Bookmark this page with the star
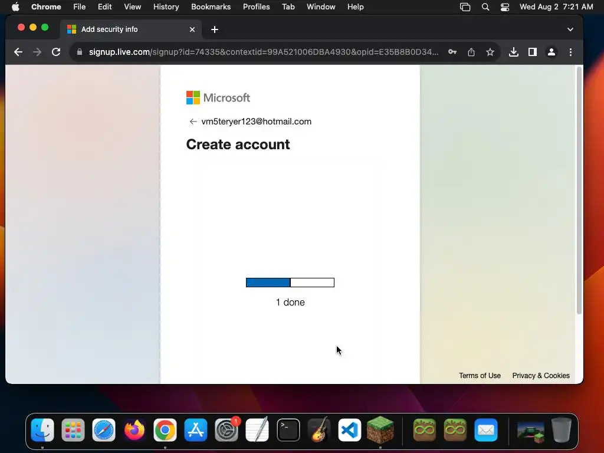Viewport: 604px width, 453px height. point(490,52)
